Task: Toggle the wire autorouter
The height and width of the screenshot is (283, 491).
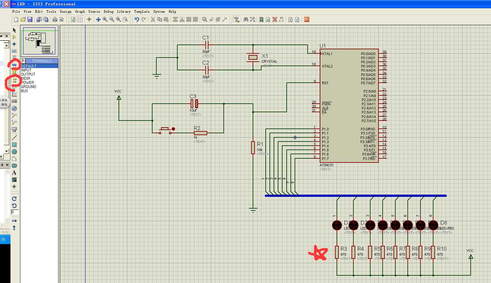Action: click(x=236, y=19)
